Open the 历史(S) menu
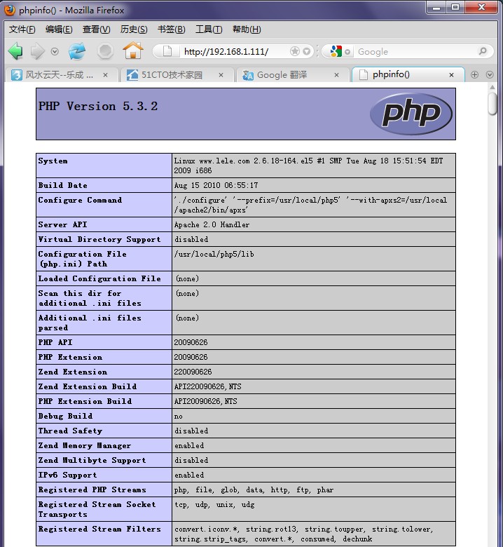 click(x=134, y=29)
